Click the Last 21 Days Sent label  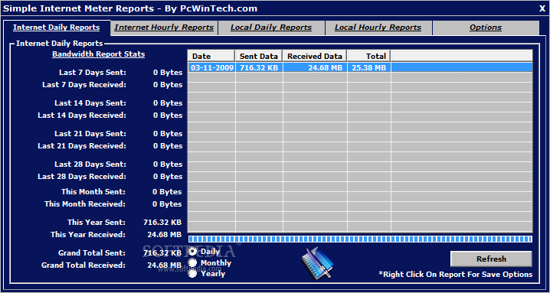point(90,134)
